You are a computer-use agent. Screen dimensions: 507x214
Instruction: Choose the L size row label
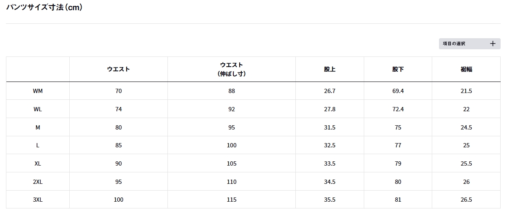[x=38, y=145]
